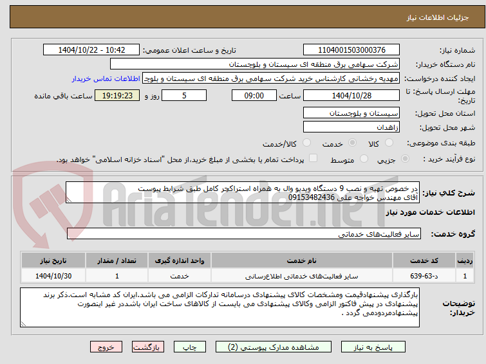
Task: Click the استان محل تحویل field
Action: [x=351, y=113]
